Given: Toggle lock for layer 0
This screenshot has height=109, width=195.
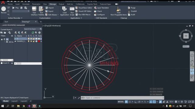Looking at the screenshot, I should pos(34,39).
